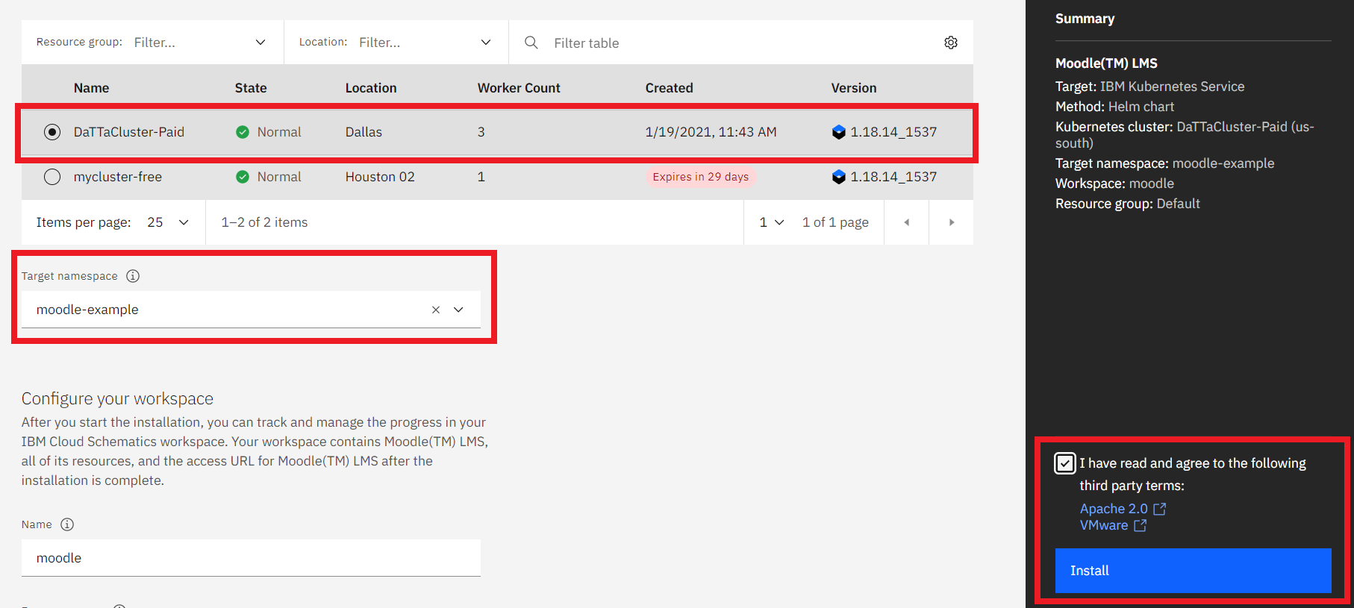Open the page number selector dropdown
The height and width of the screenshot is (608, 1354).
pos(772,222)
